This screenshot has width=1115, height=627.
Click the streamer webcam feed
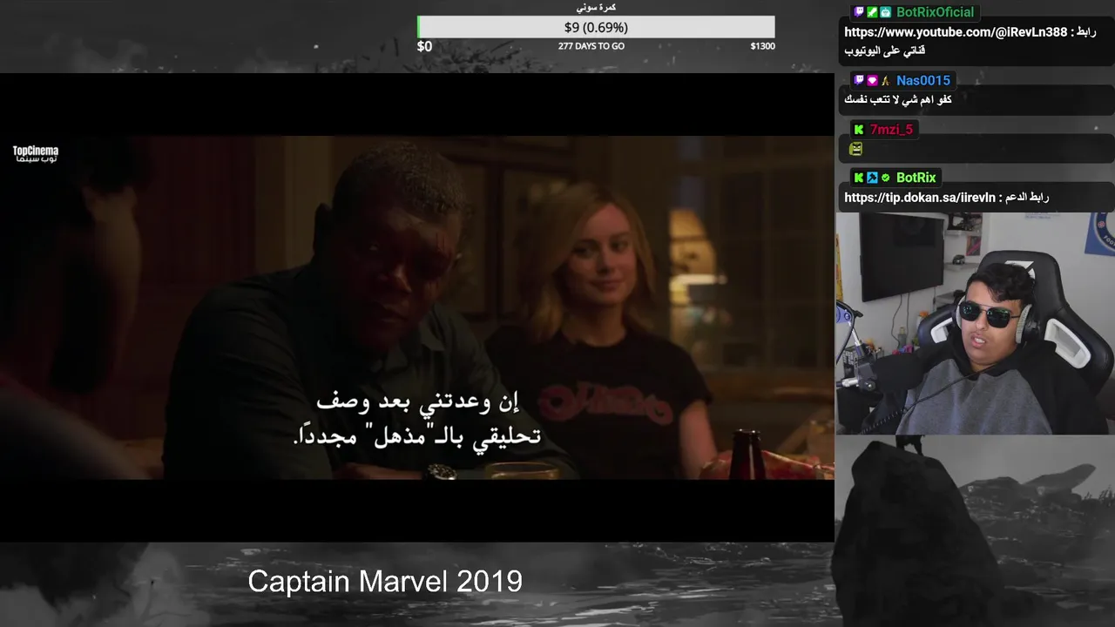(975, 323)
